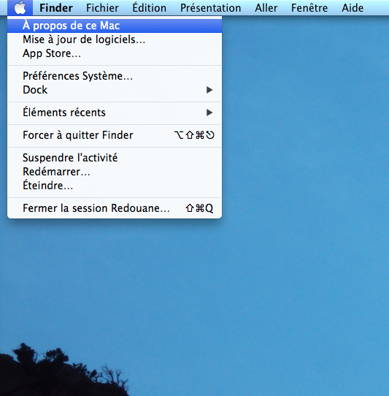
Task: Select À propos de ce Mac
Action: [x=115, y=26]
